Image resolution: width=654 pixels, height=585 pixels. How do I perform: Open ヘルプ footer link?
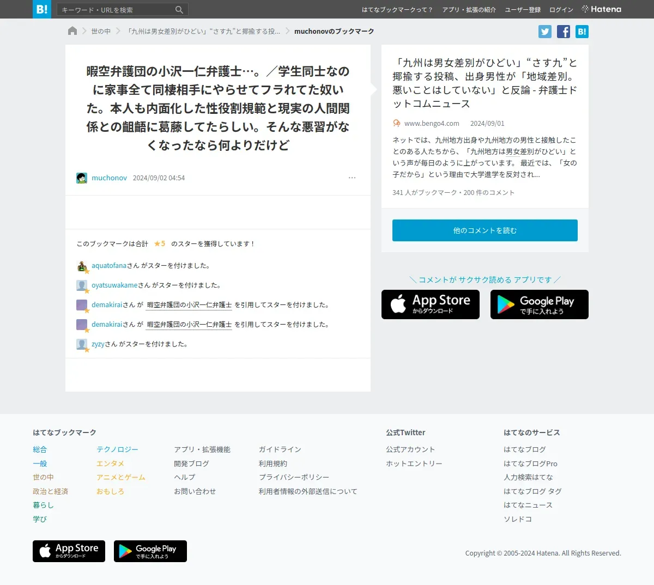(x=184, y=477)
